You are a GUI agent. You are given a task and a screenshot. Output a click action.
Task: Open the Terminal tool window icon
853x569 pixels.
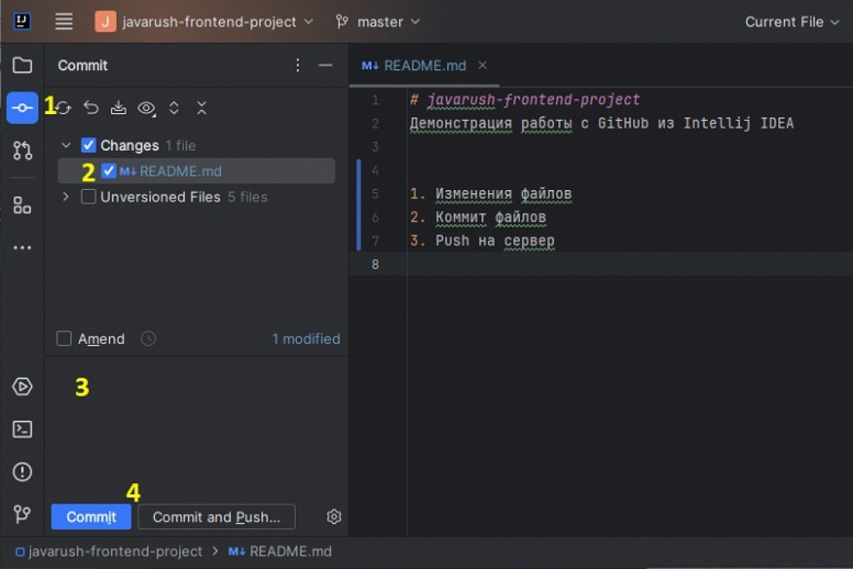coord(22,429)
